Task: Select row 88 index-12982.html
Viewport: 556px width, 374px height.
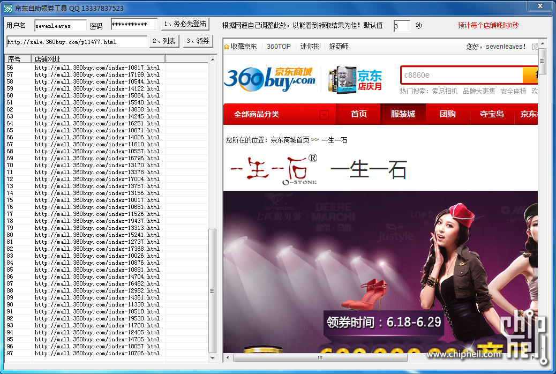Action: pos(107,290)
